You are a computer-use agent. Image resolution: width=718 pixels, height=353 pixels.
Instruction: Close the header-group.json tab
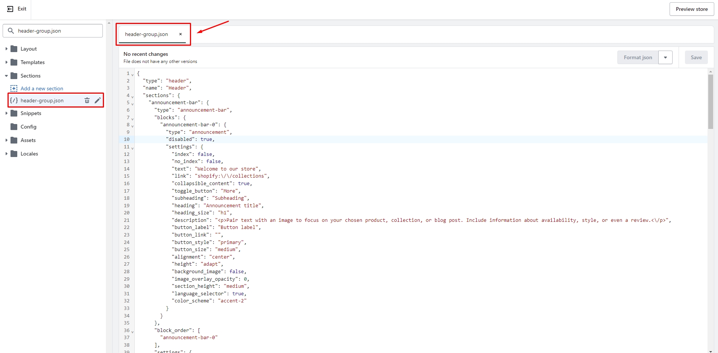click(x=181, y=34)
